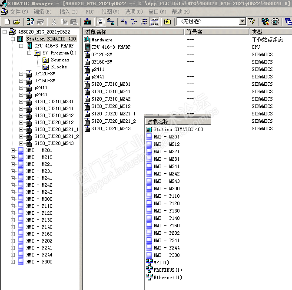Expand HMI - P300 in the tree
This screenshot has height=290, width=292.
coord(13,262)
